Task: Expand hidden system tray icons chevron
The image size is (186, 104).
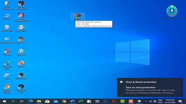Action: click(x=146, y=101)
